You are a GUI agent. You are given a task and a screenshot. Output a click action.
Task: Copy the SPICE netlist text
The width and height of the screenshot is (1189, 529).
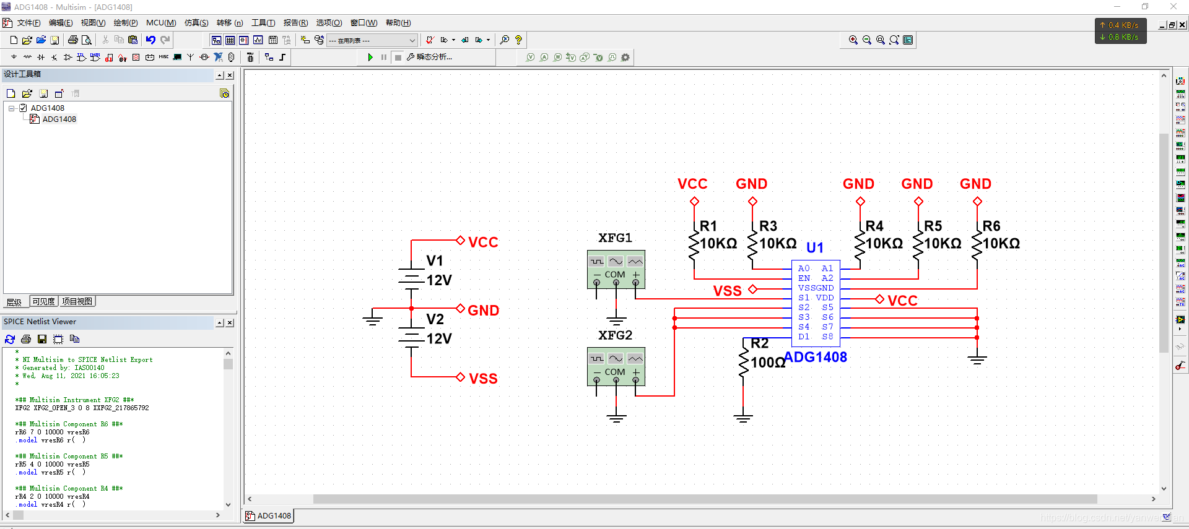tap(74, 339)
